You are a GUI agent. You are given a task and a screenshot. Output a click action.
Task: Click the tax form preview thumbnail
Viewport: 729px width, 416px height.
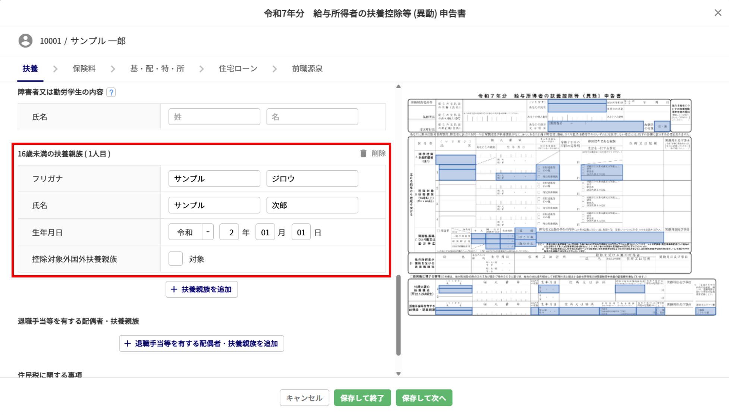pos(561,205)
